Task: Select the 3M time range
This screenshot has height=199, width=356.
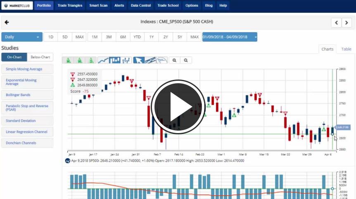Action: click(109, 37)
